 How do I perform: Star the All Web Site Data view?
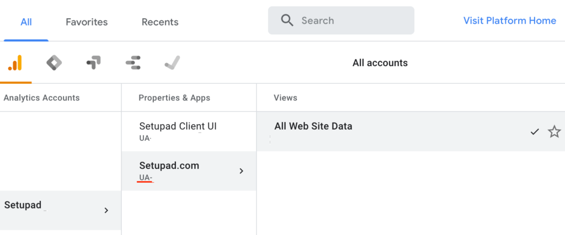click(554, 132)
